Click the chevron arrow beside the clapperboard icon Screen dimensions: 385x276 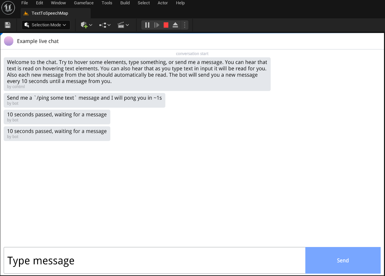pyautogui.click(x=127, y=25)
